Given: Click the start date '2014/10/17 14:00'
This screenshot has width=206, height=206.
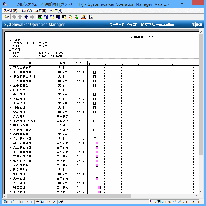Looking at the screenshot, I should tap(51, 53).
